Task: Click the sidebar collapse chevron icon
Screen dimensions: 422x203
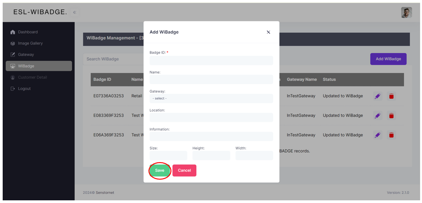Action: (x=75, y=12)
